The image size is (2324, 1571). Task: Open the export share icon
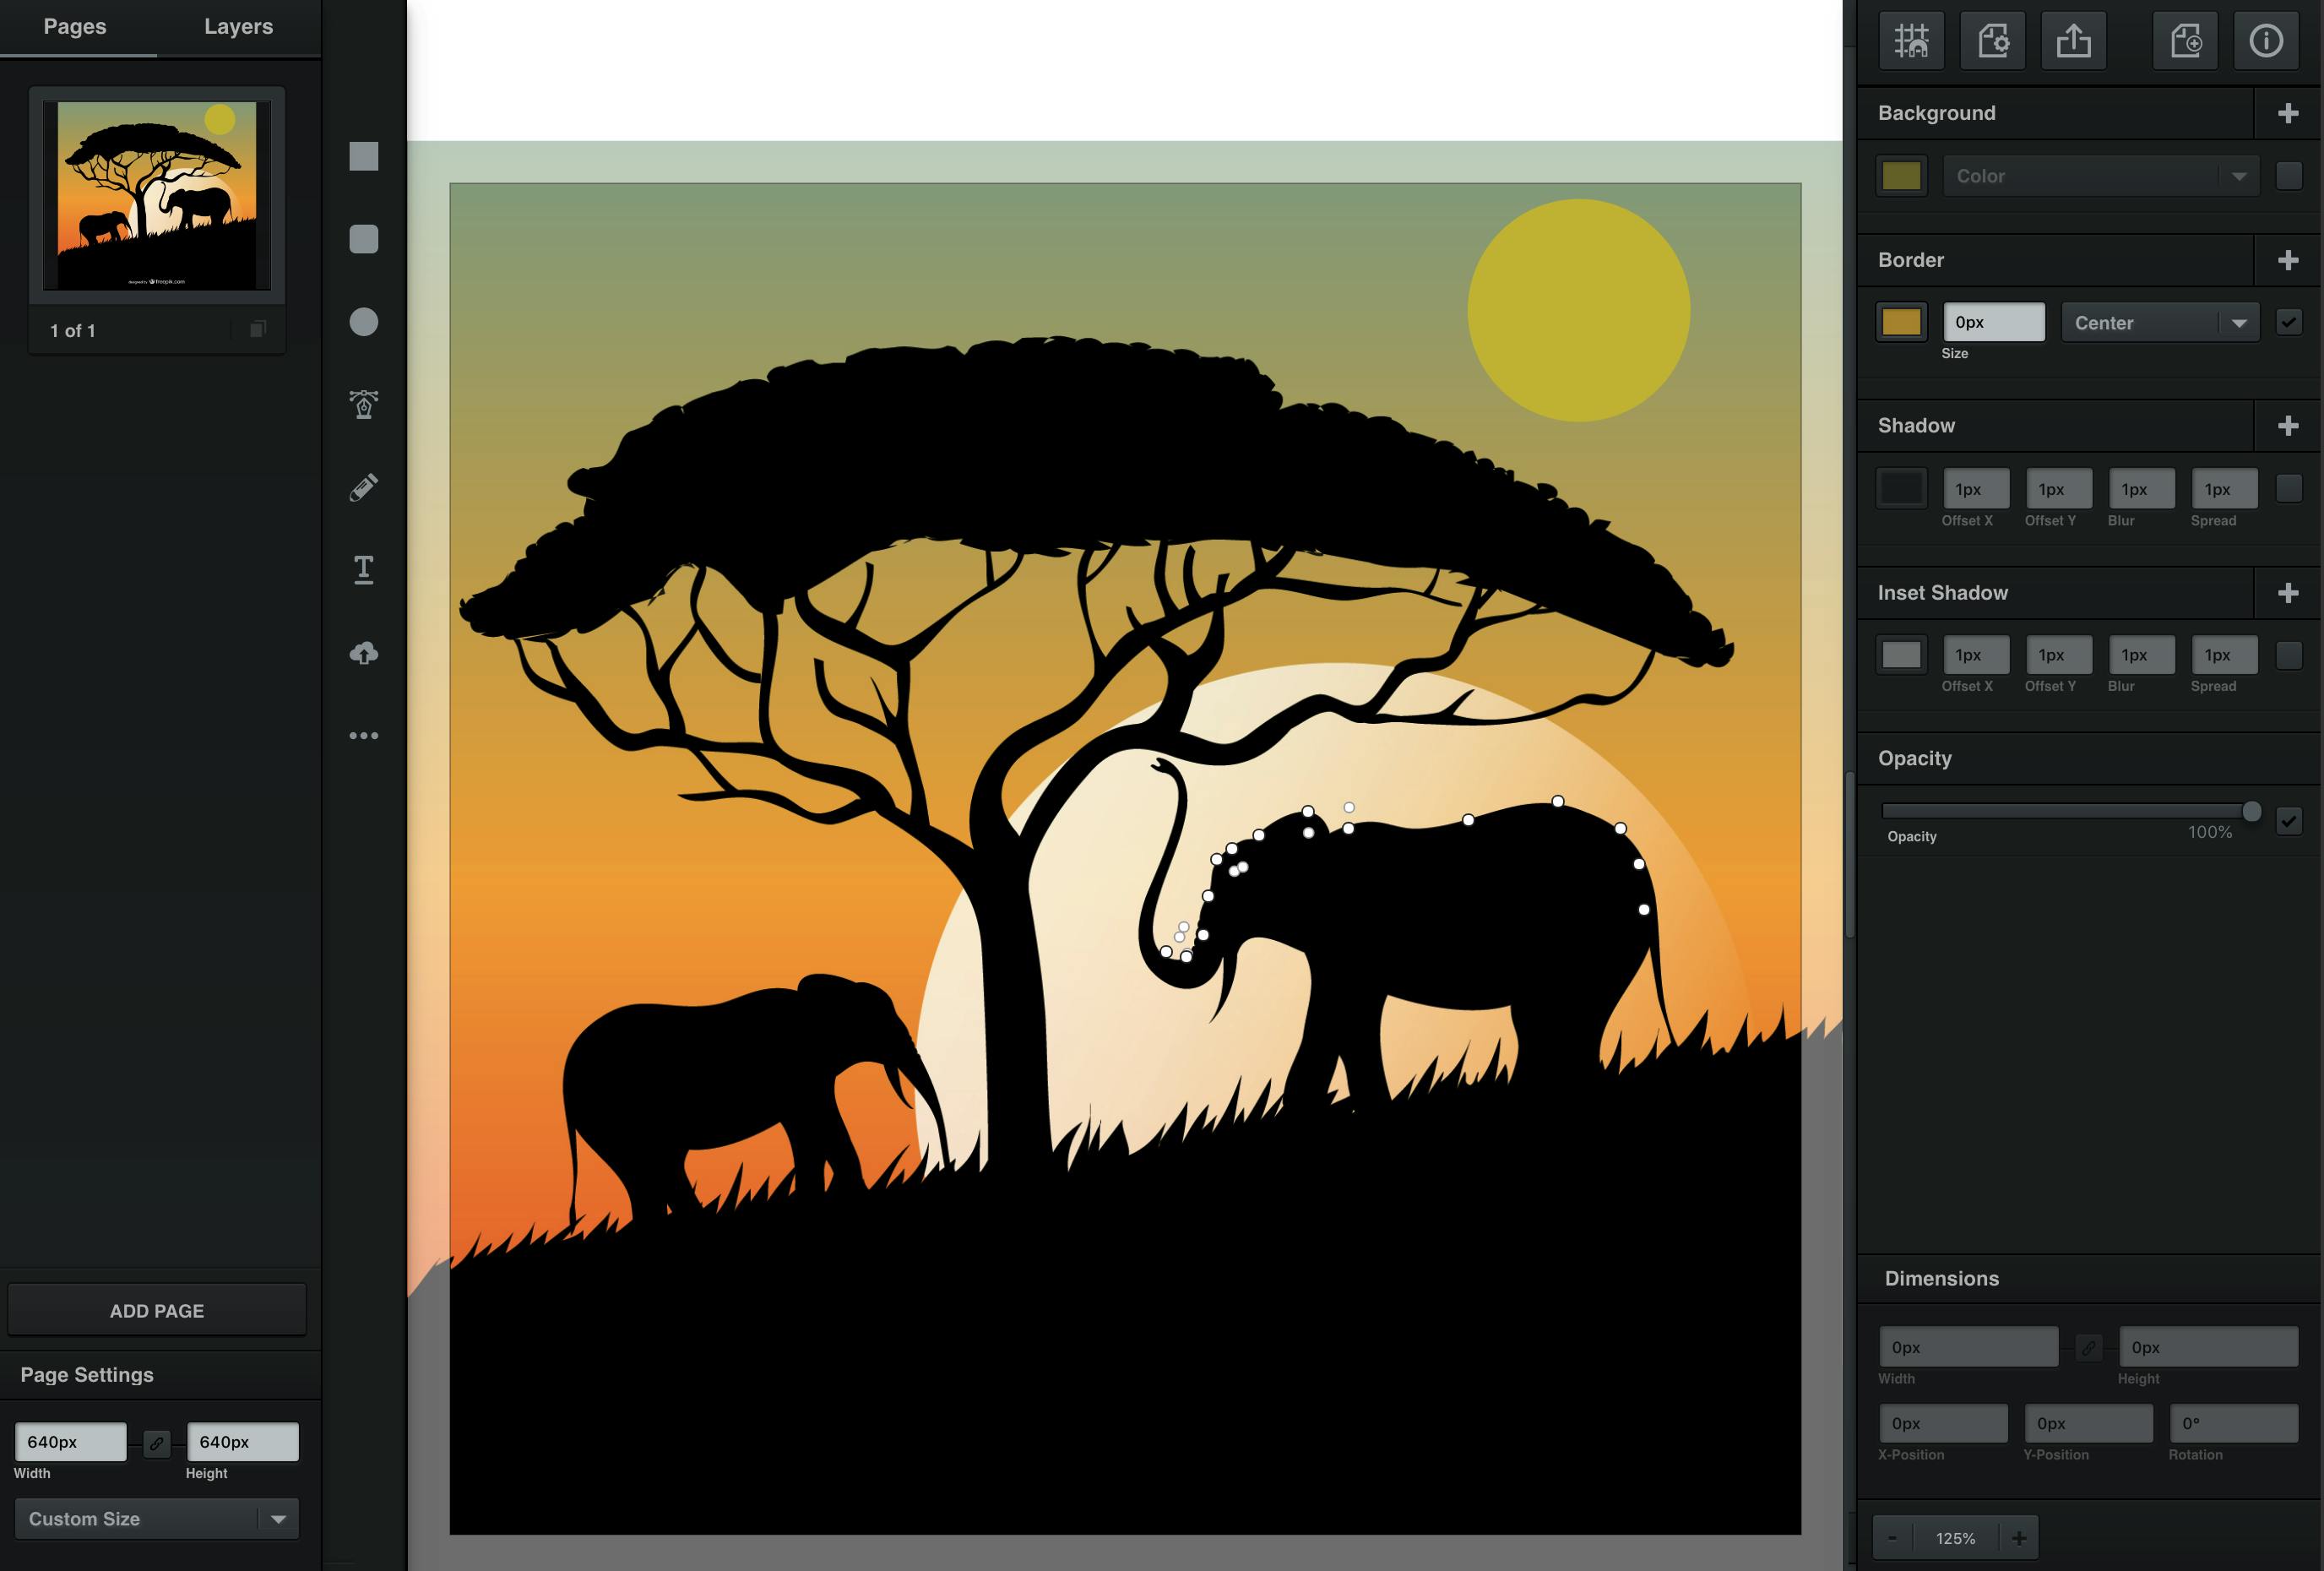click(2073, 41)
